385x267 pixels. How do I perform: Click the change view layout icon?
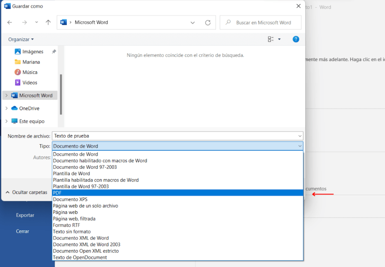click(x=271, y=39)
